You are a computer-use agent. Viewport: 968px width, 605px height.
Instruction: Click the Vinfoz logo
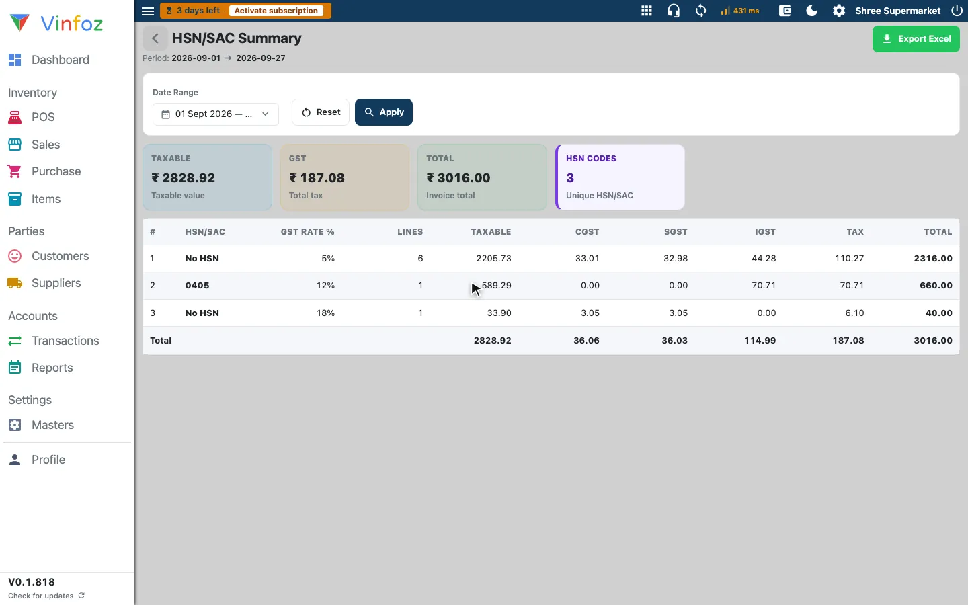coord(56,24)
